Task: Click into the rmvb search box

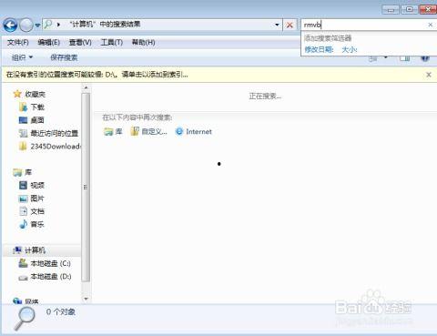Action: (364, 25)
